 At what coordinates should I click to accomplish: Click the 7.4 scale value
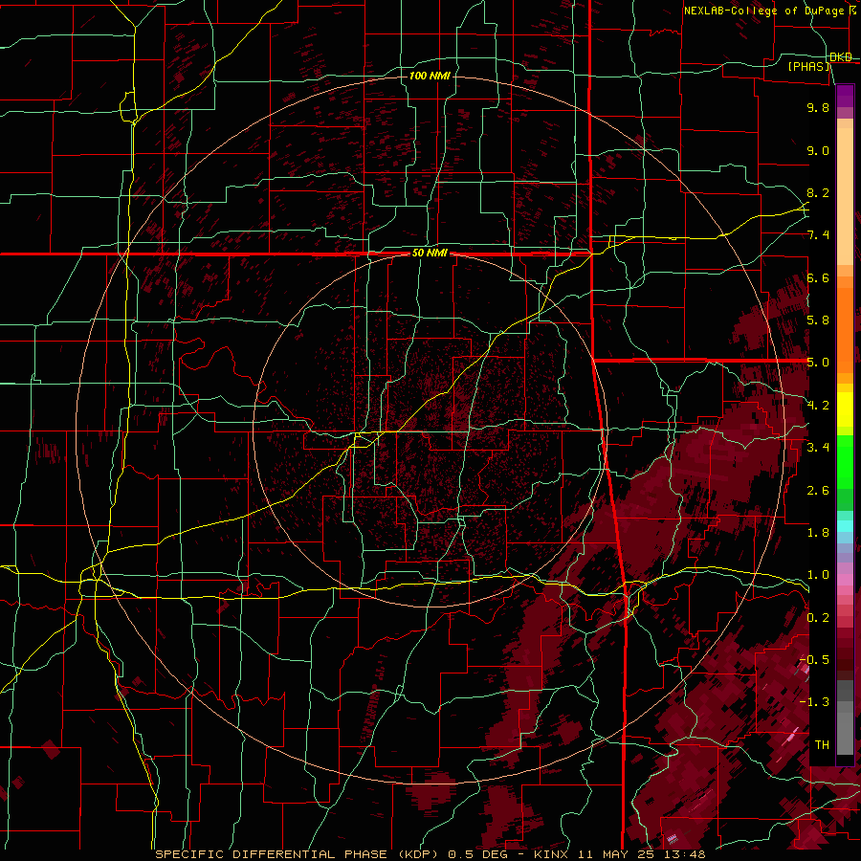pos(818,235)
